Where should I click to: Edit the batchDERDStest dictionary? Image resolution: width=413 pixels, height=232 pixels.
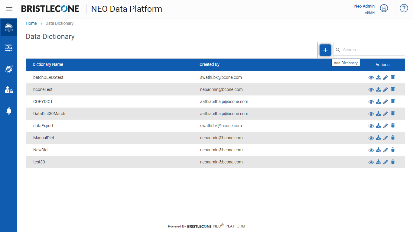[x=385, y=77]
